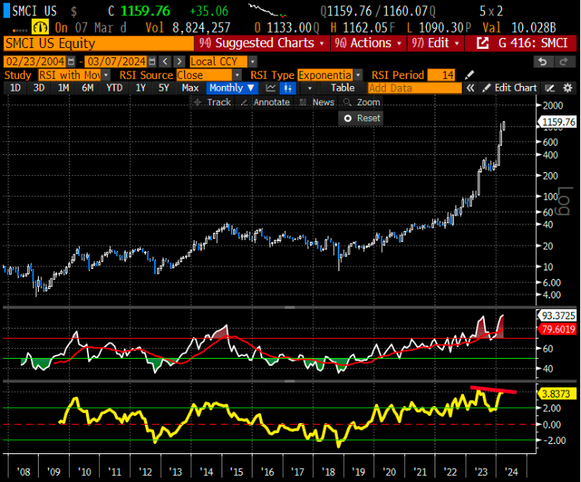Screen dimensions: 581x482
Task: Click the Annotate pencil tool
Action: coord(265,102)
